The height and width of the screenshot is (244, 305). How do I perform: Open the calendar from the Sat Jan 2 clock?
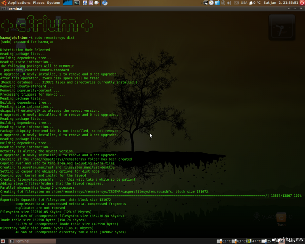pos(281,3)
